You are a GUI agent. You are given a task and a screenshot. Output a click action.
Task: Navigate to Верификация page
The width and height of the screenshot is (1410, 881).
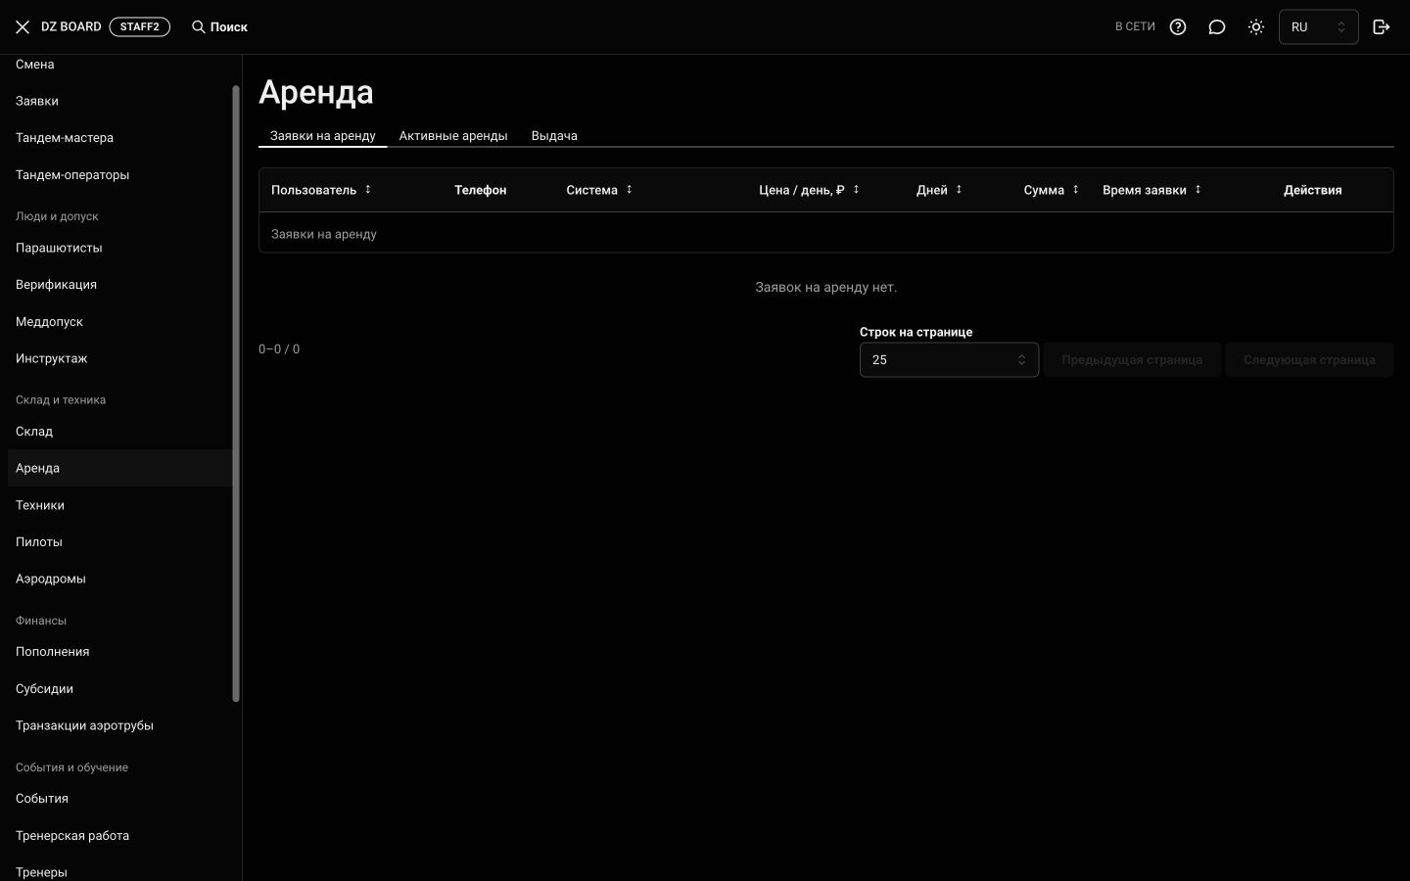click(119, 285)
